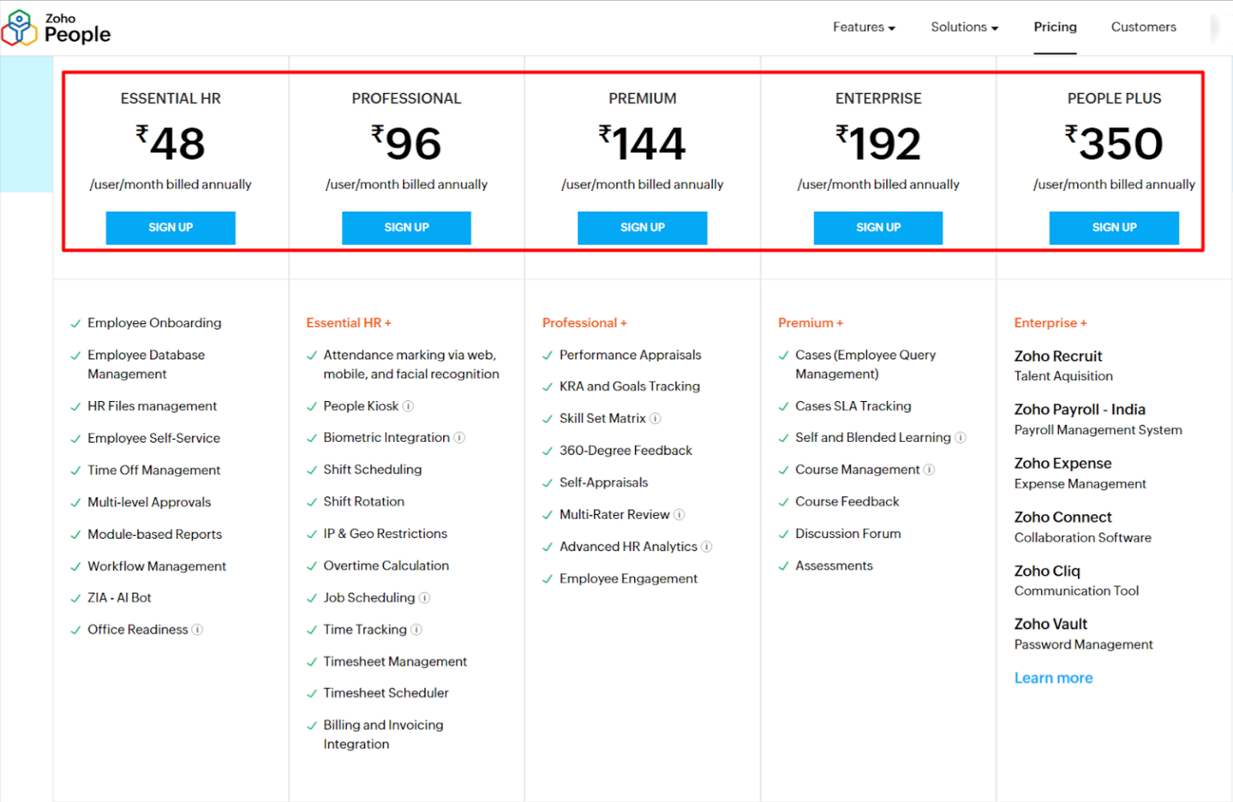The image size is (1233, 802).
Task: Open the Time Tracking info icon
Action: pos(417,630)
